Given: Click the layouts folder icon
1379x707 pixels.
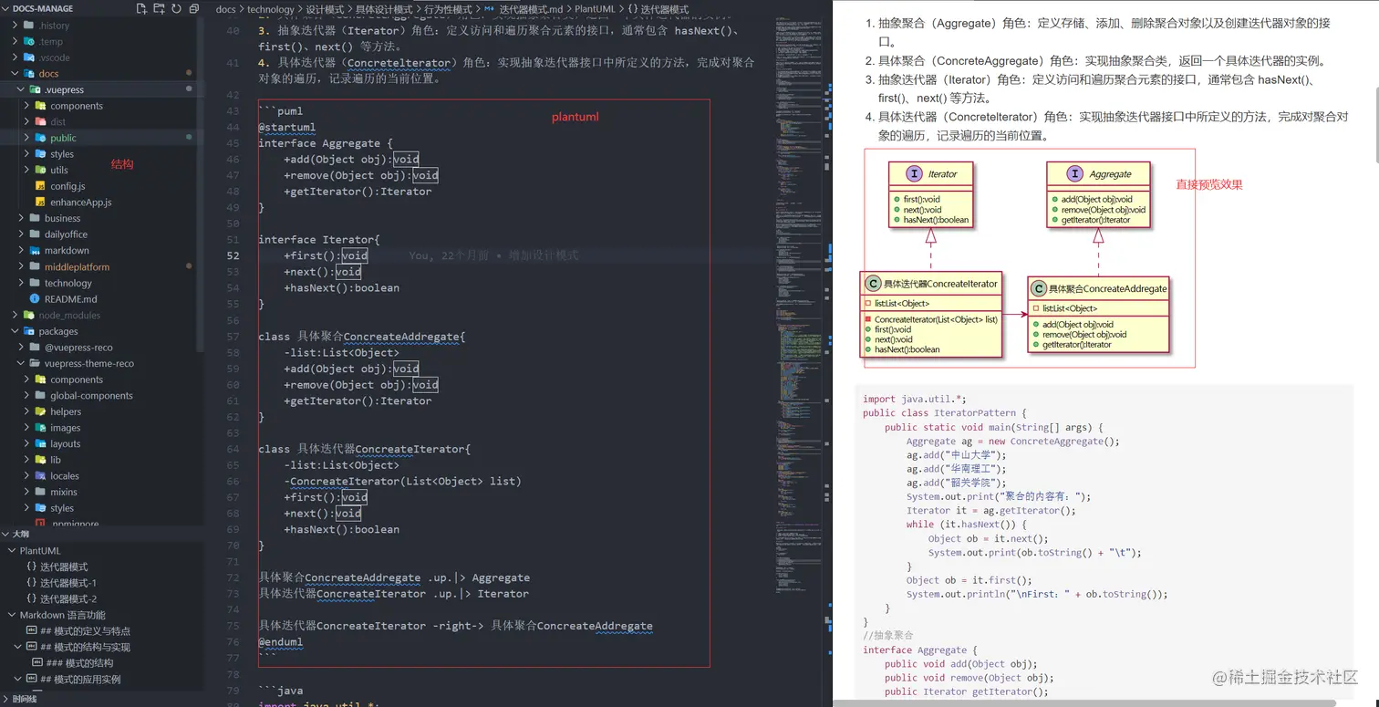Looking at the screenshot, I should coord(40,443).
